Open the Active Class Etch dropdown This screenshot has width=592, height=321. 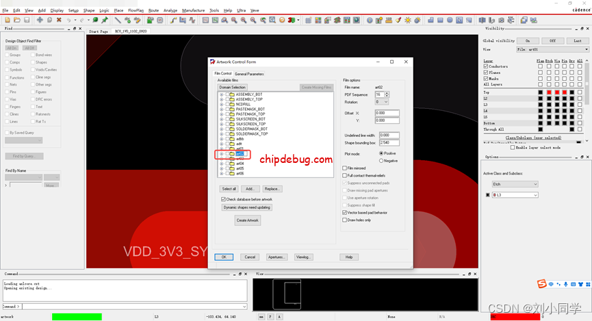click(515, 184)
